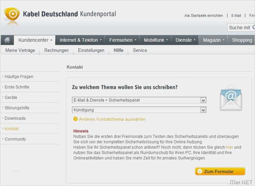Viewport: 255px width, 186px height.
Task: Go to the home icon in navigation bar
Action: pyautogui.click(x=7, y=40)
